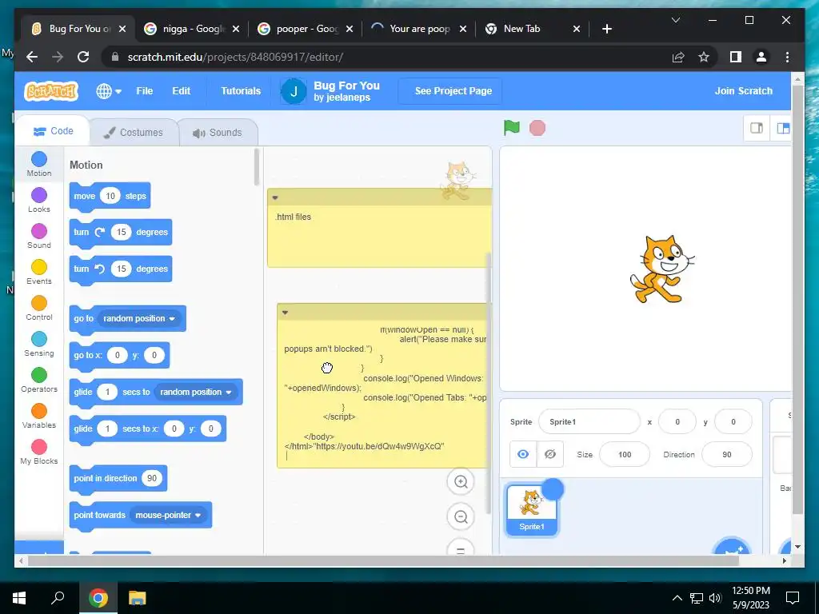
Task: Open the tab search chevron
Action: point(675,20)
